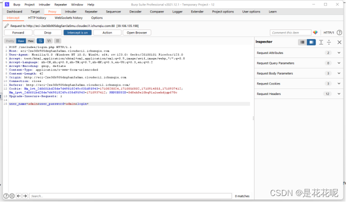
Task: Switch to the Sequencer tab
Action: point(113,11)
